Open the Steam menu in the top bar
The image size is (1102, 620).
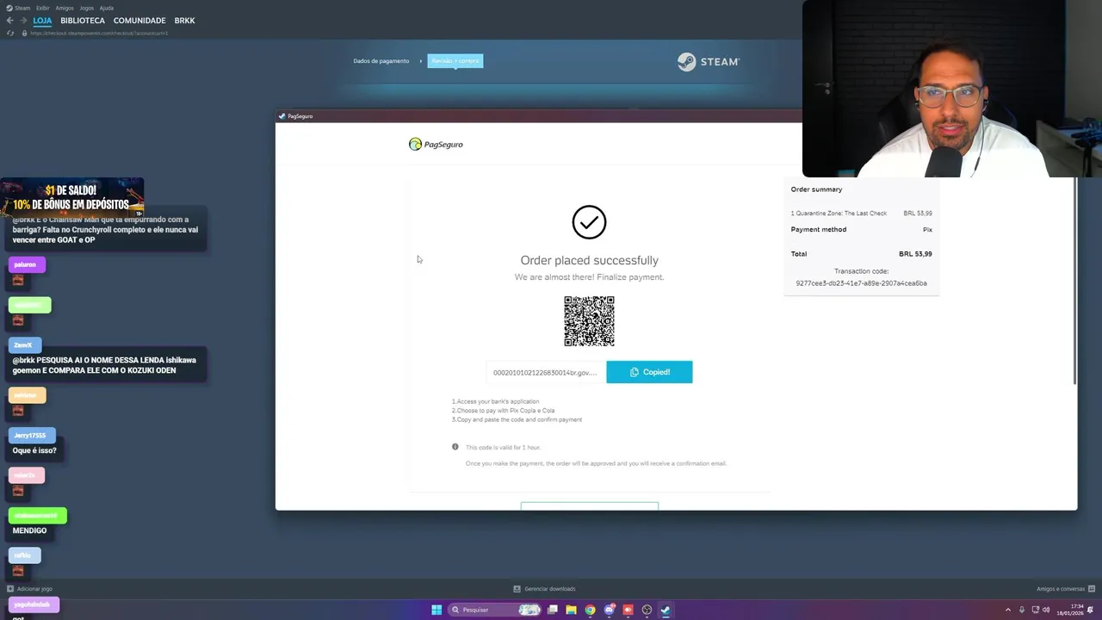click(19, 8)
